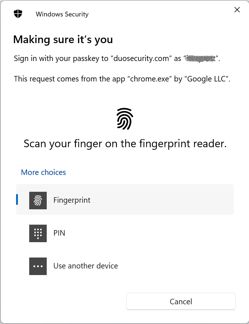
Task: Click the Making sure it's you heading
Action: 63,39
